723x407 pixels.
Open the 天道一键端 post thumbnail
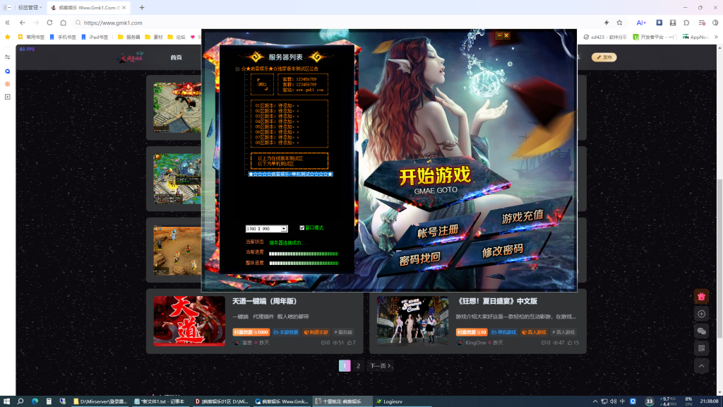(x=189, y=321)
